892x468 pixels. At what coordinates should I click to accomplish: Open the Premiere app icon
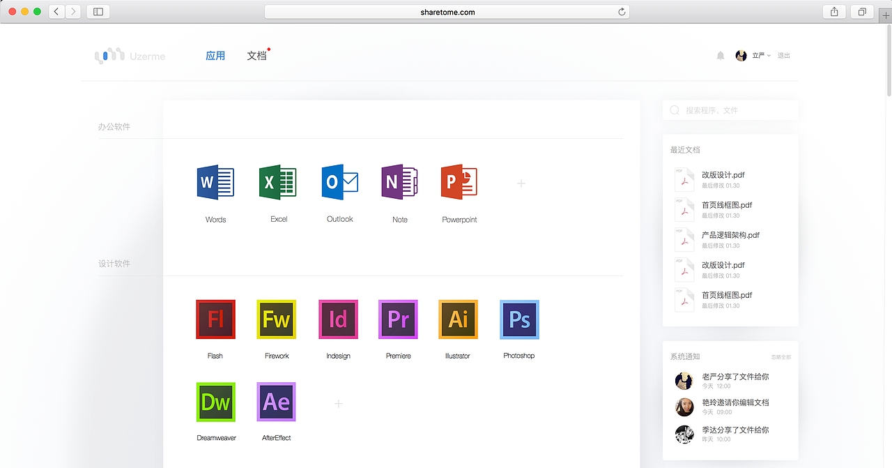pos(398,319)
